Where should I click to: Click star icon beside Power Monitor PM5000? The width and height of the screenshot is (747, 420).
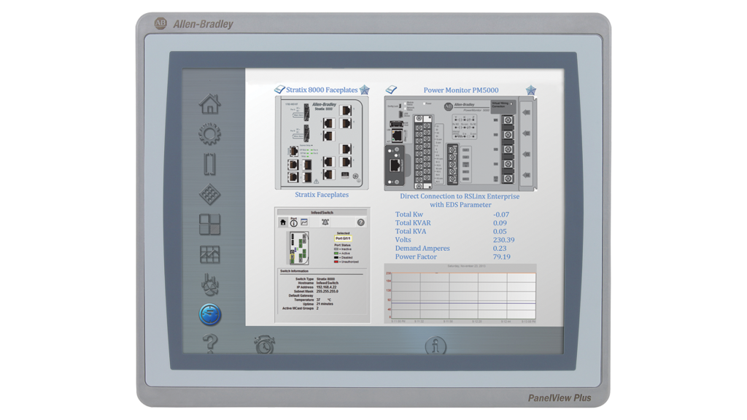tap(531, 90)
